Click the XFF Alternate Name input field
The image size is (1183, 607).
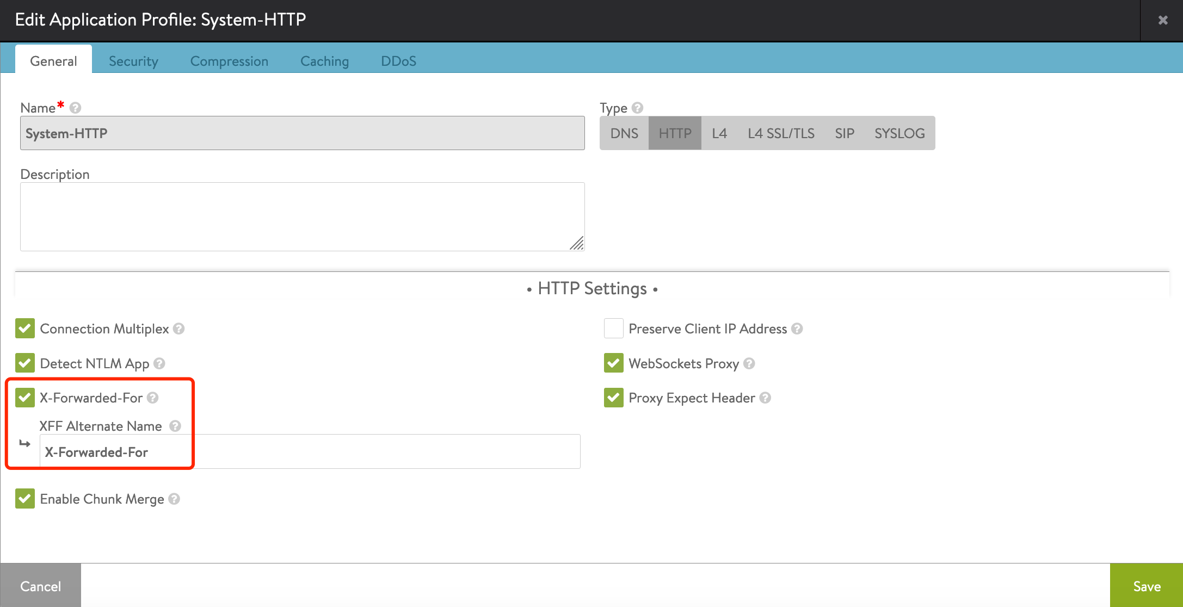click(310, 452)
